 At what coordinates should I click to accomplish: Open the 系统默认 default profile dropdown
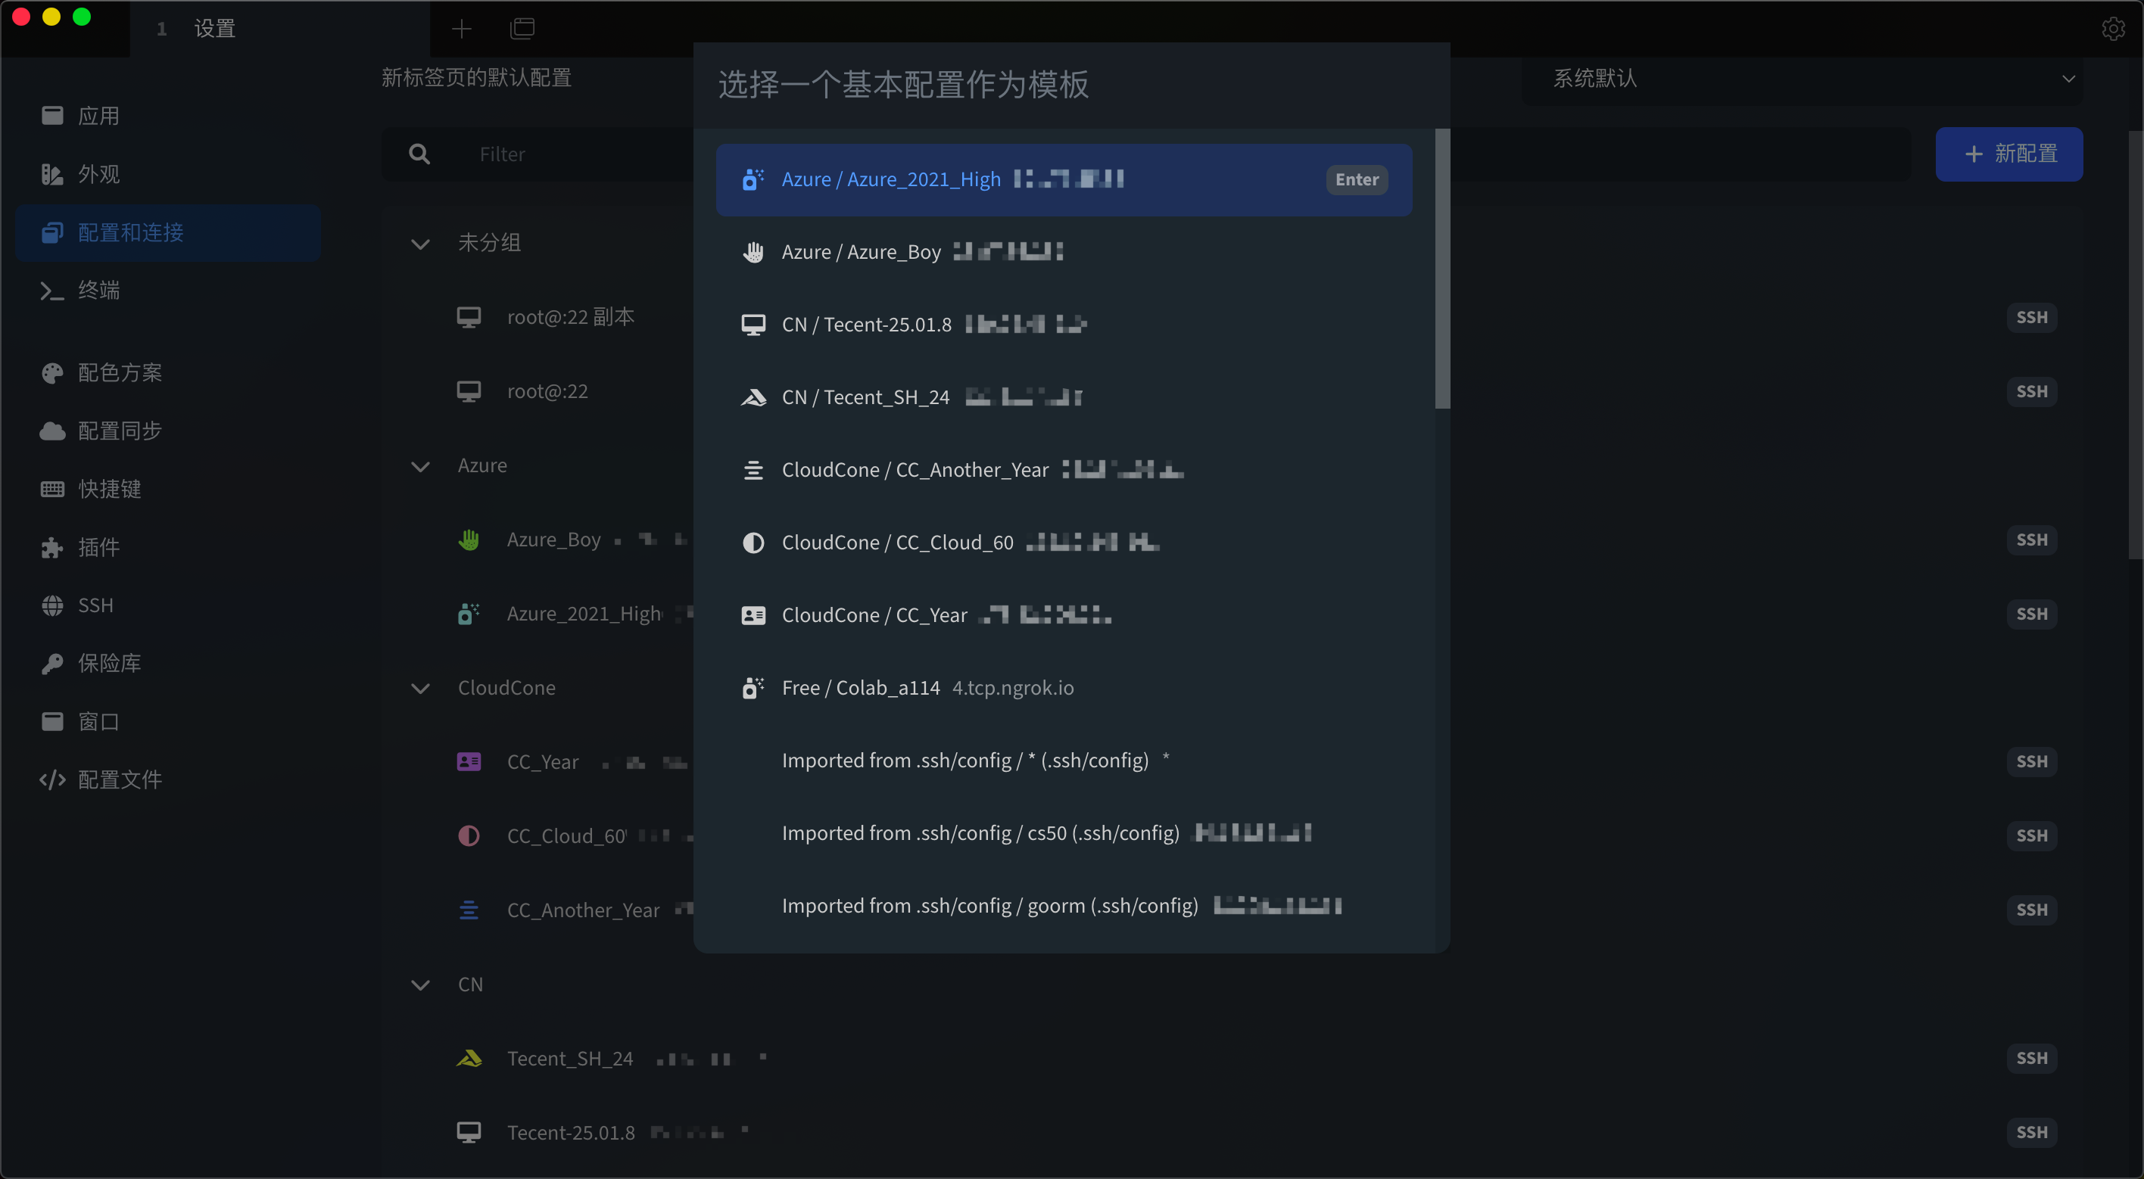[x=1801, y=79]
